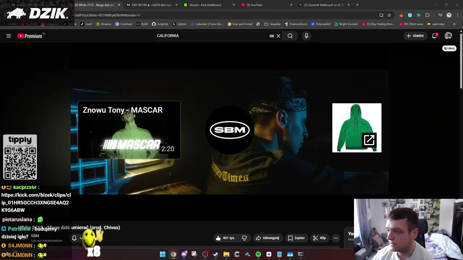Open the Chrome profile avatar
The height and width of the screenshot is (260, 463).
point(449,15)
